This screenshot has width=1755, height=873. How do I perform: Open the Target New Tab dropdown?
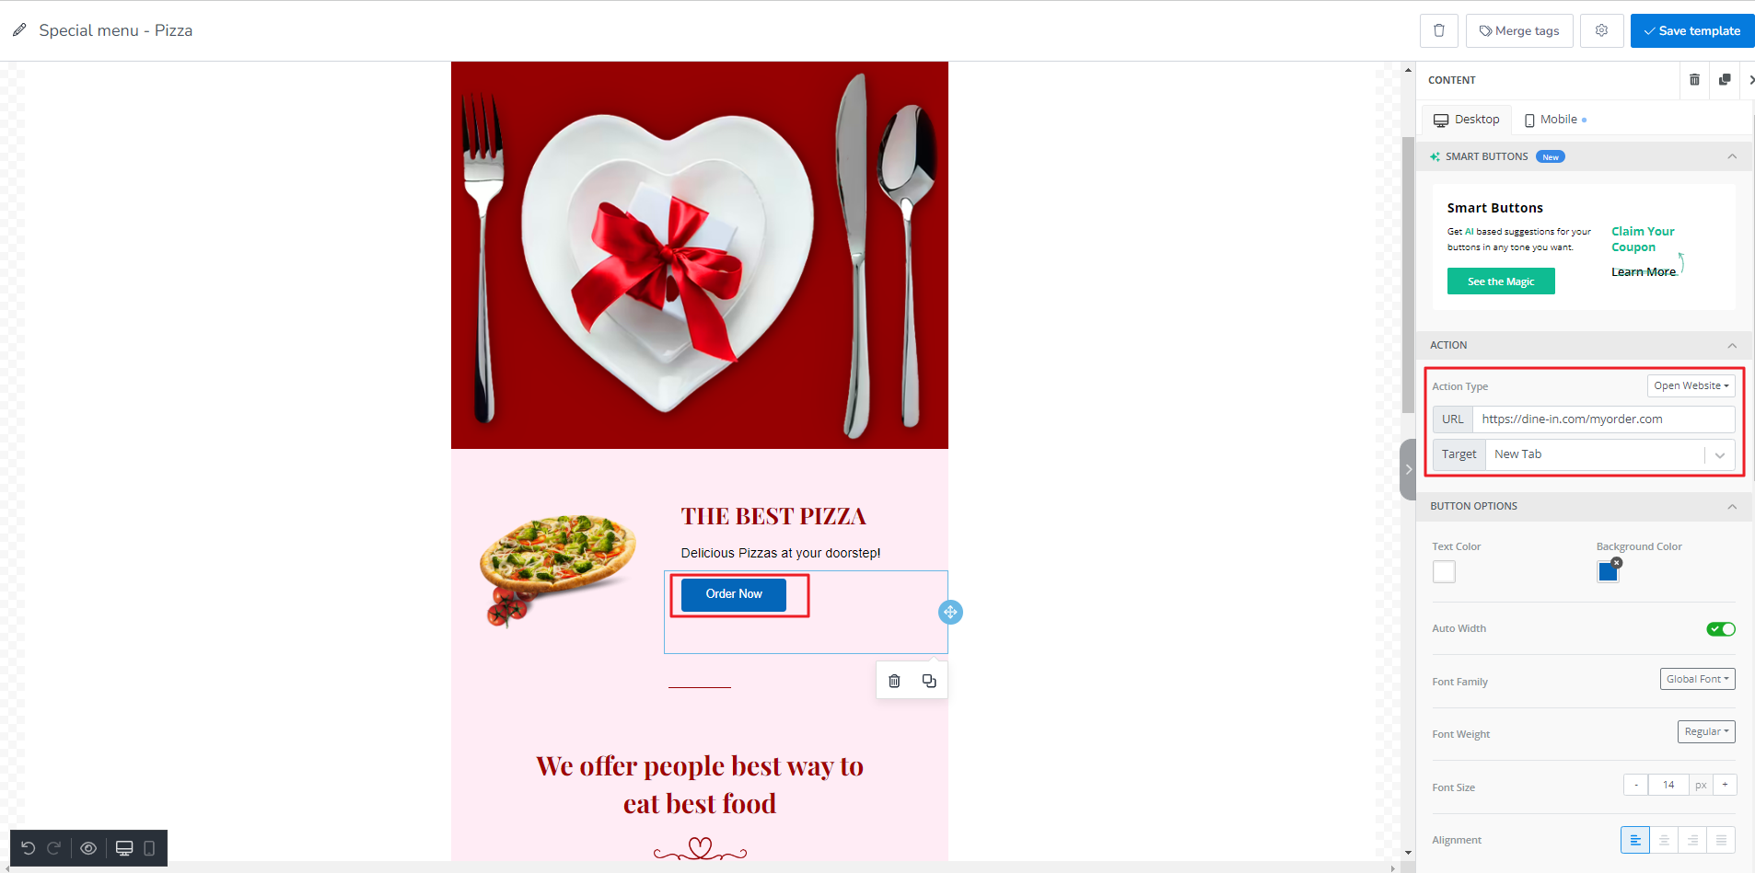[1610, 454]
